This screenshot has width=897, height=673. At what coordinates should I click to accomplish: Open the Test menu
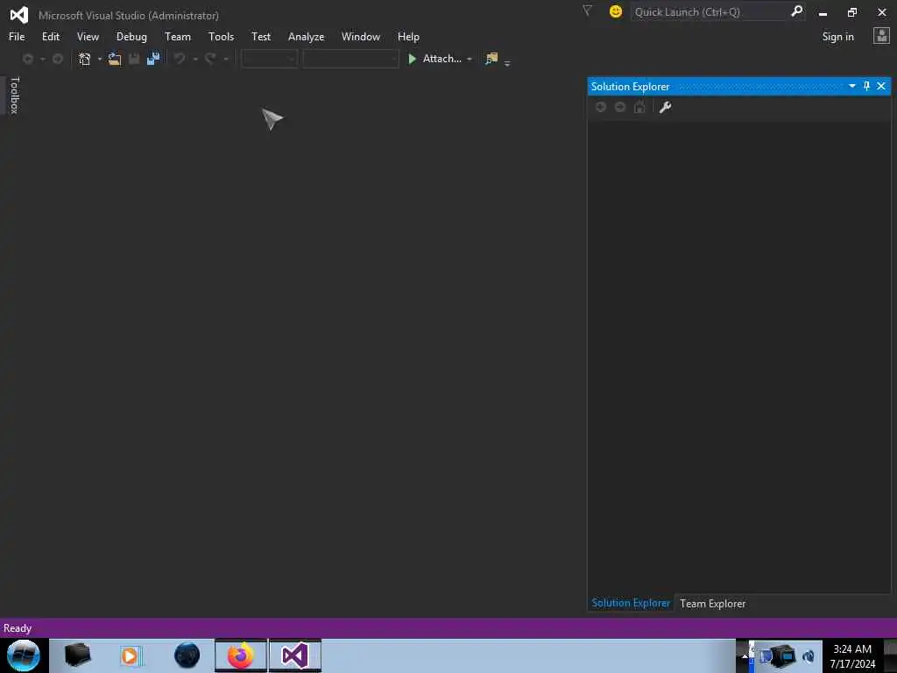(261, 37)
